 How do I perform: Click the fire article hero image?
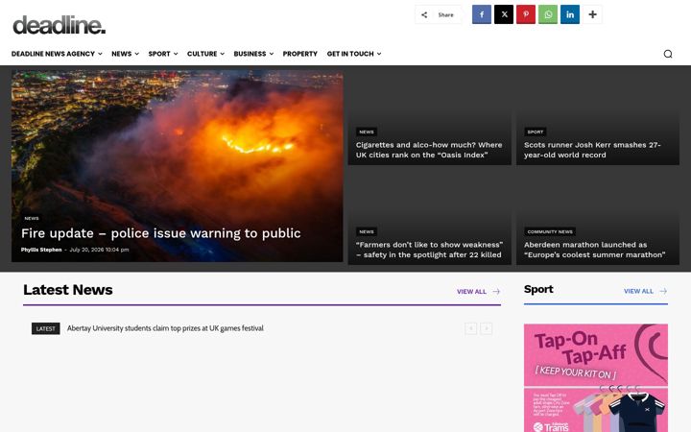(x=178, y=166)
